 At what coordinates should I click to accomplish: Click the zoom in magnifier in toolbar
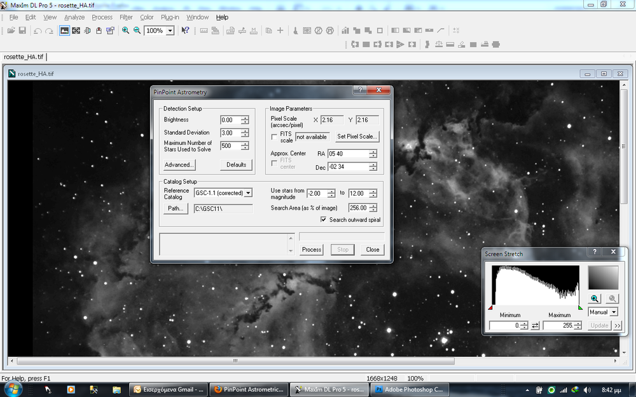(x=126, y=30)
